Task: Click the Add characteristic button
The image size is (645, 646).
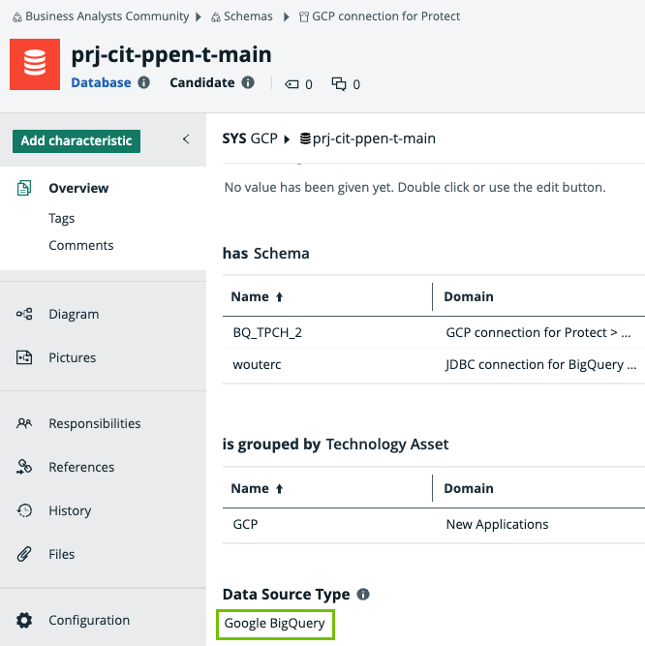Action: (77, 140)
